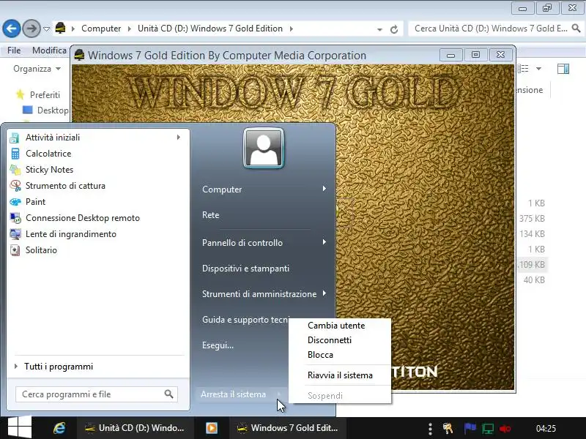Screen dimensions: 586x439
Task: Click Explorer search magnifier icon
Action: click(x=576, y=29)
